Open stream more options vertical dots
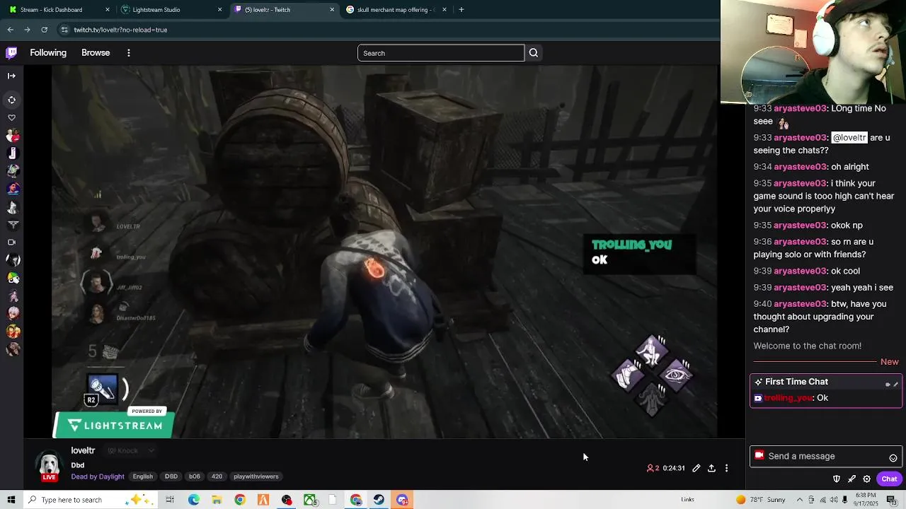 click(x=726, y=468)
